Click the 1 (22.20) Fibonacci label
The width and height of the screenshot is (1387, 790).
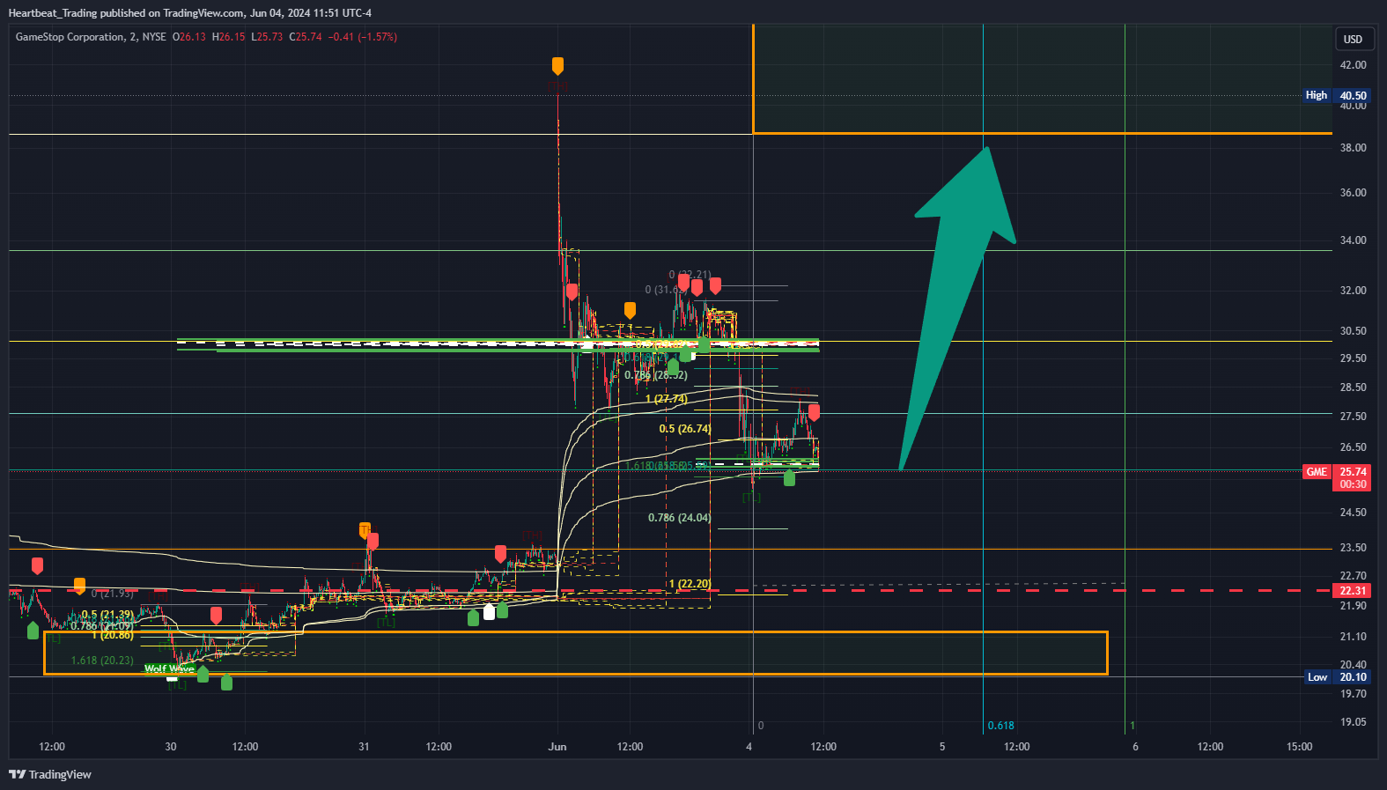click(690, 584)
